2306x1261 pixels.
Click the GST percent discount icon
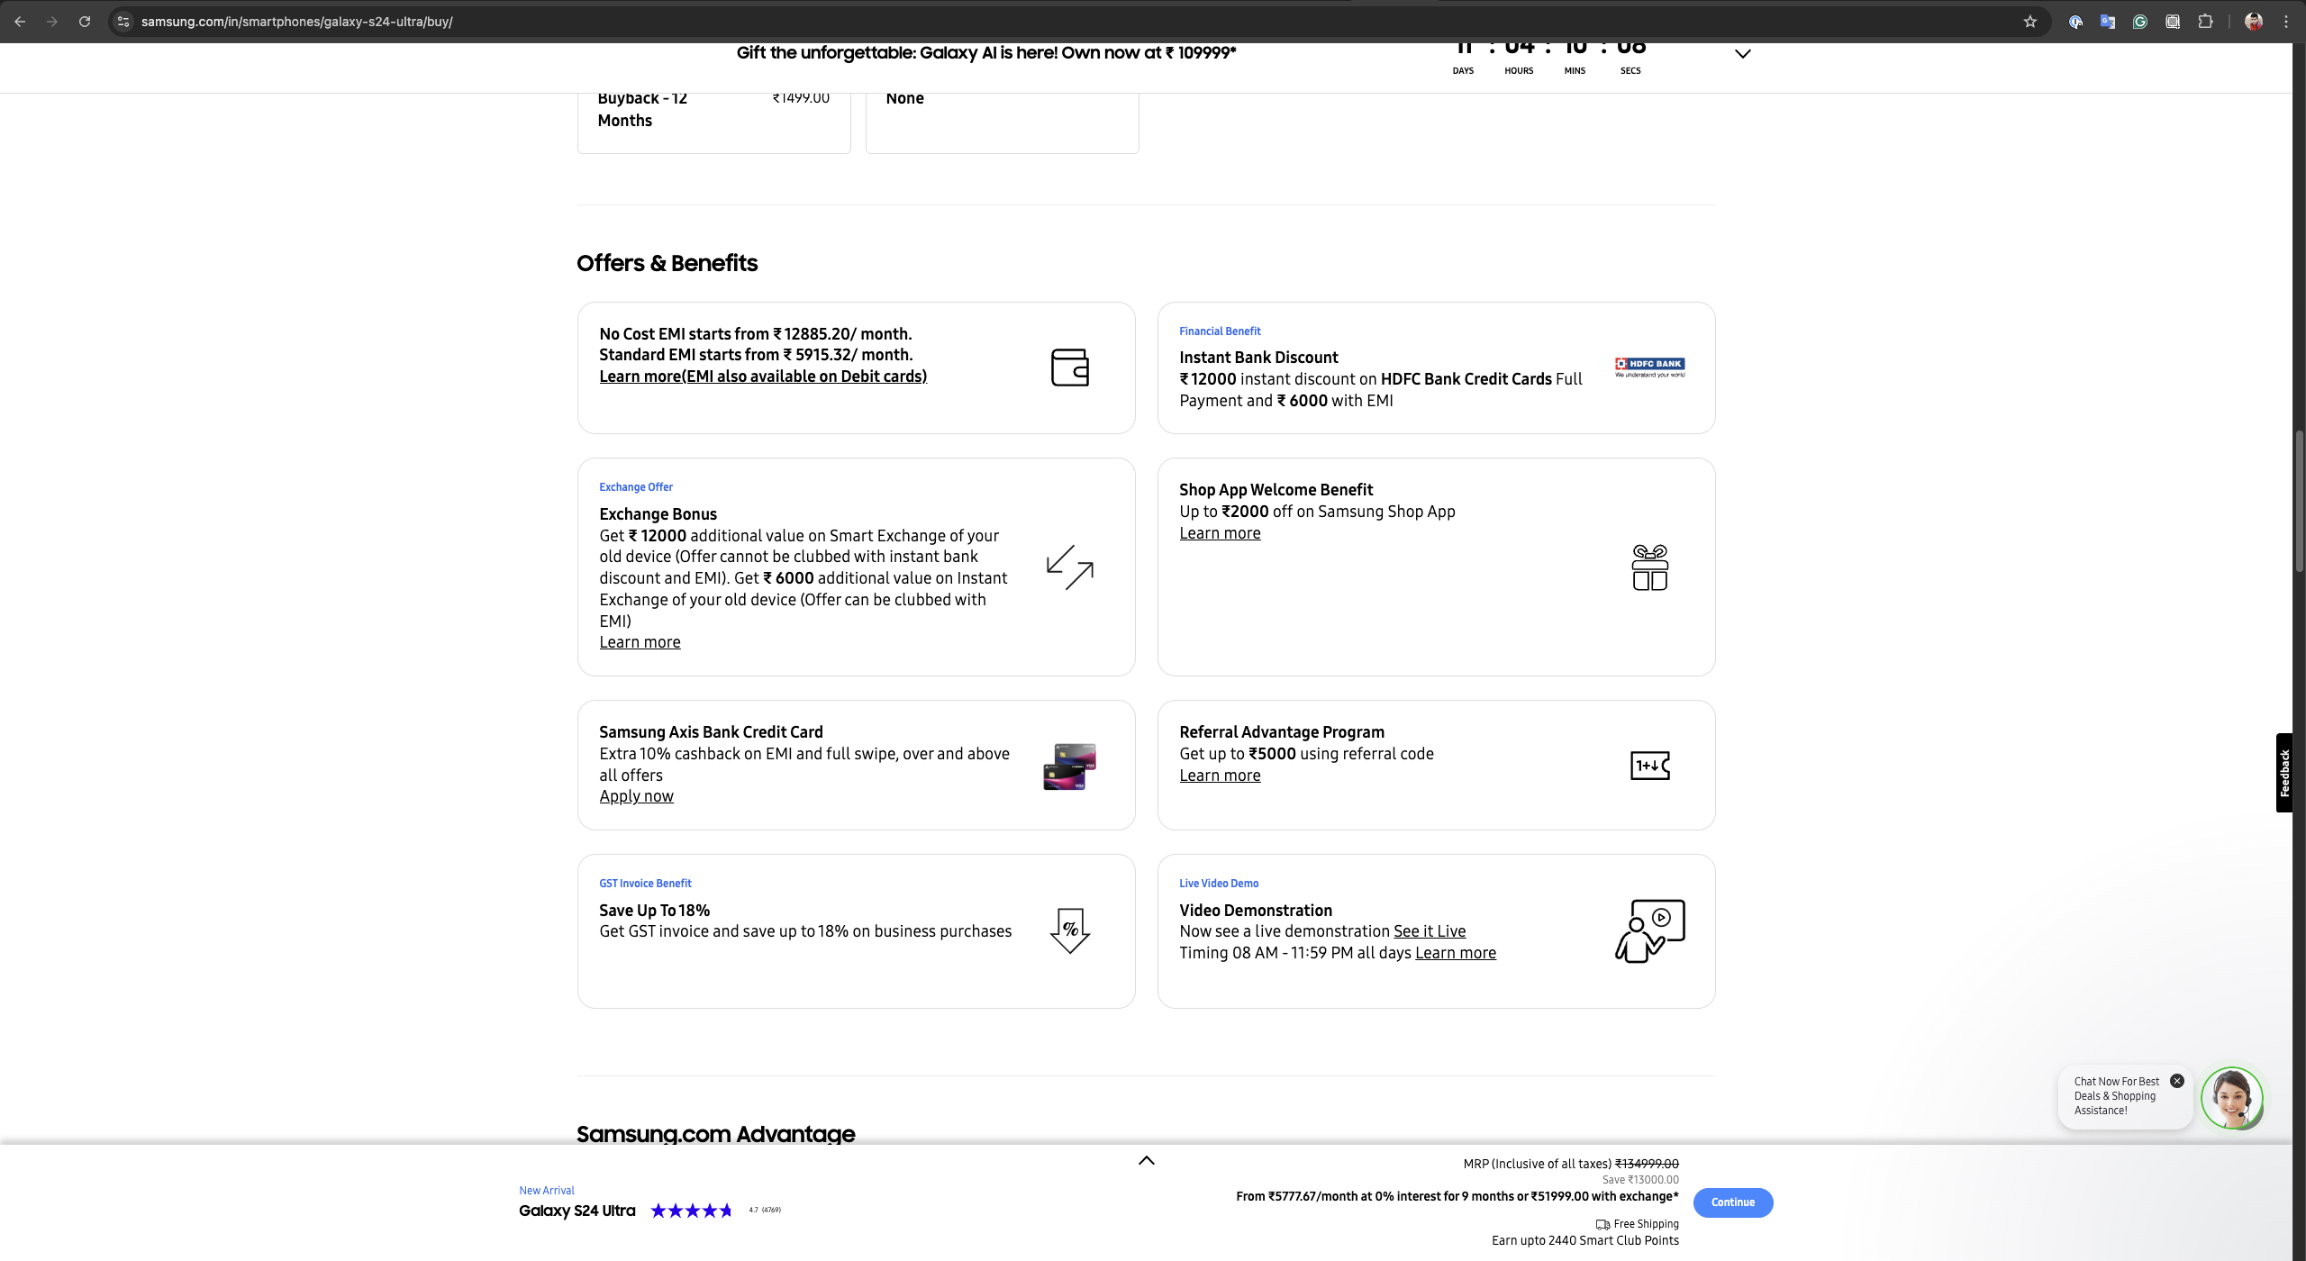[1069, 930]
